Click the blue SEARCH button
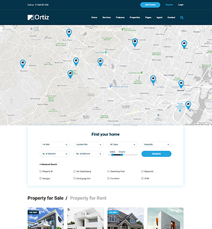 pyautogui.click(x=156, y=154)
